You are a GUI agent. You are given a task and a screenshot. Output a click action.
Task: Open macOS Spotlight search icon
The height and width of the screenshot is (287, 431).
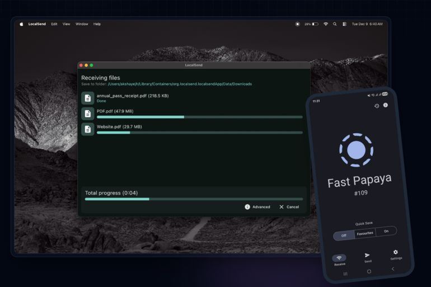coord(335,24)
